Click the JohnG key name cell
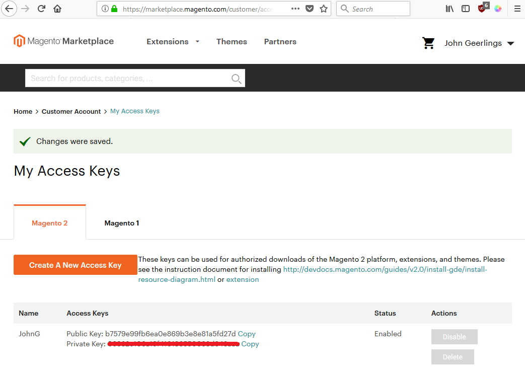The width and height of the screenshot is (525, 374). (x=29, y=334)
